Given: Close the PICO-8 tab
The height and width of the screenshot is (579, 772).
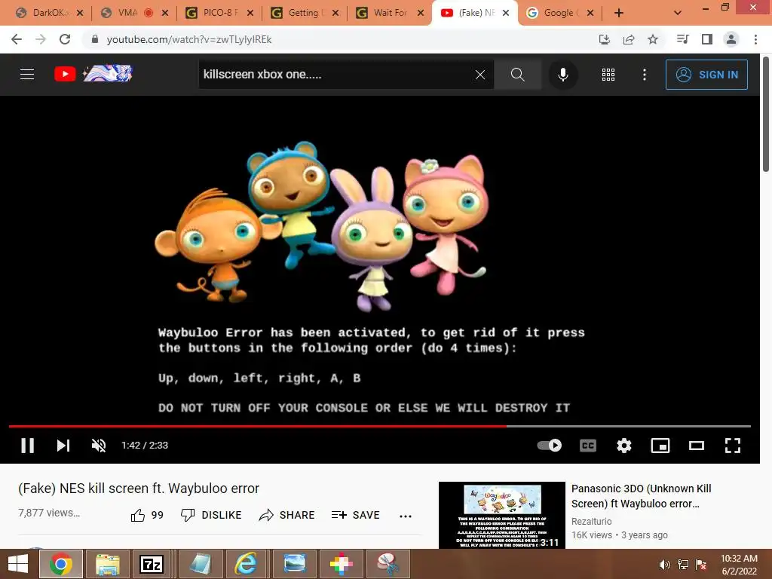Looking at the screenshot, I should (250, 14).
